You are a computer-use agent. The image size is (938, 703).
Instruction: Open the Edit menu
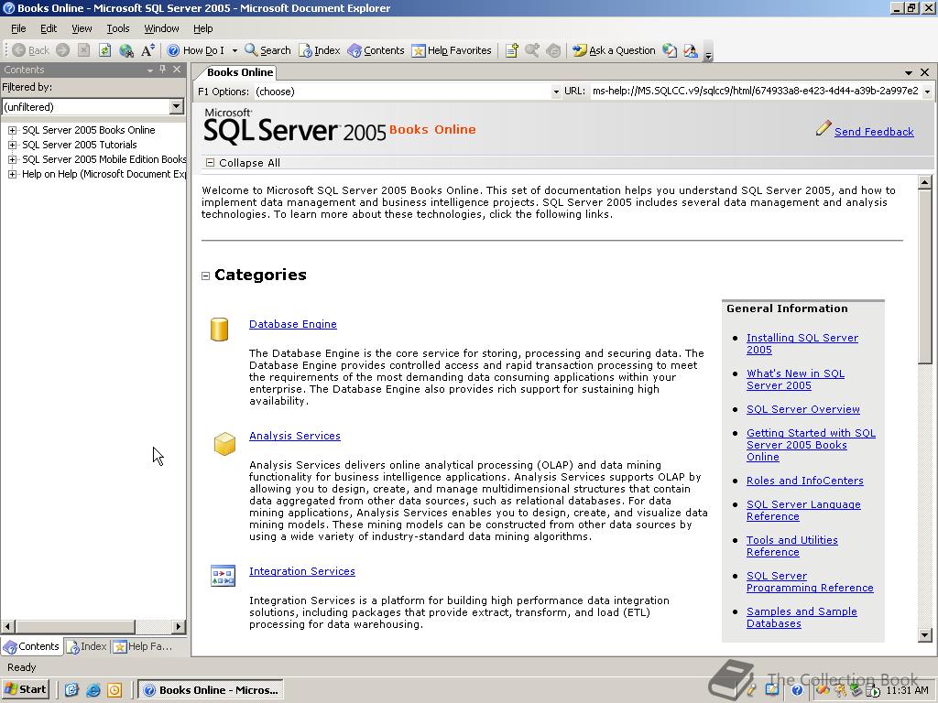(x=49, y=28)
